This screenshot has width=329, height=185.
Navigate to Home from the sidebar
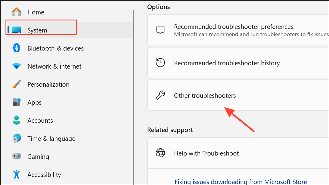[36, 12]
